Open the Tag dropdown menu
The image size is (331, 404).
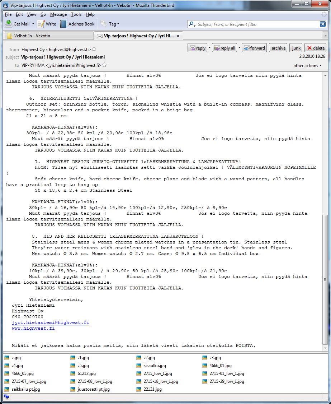point(110,24)
